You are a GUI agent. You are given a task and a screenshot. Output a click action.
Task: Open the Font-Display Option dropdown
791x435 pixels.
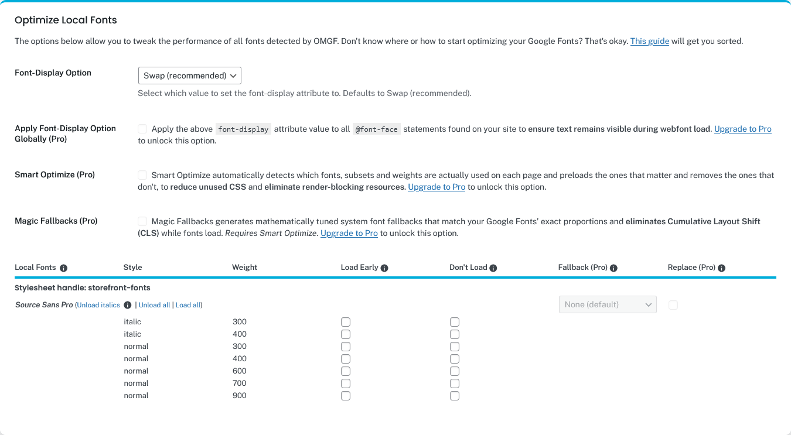point(189,76)
